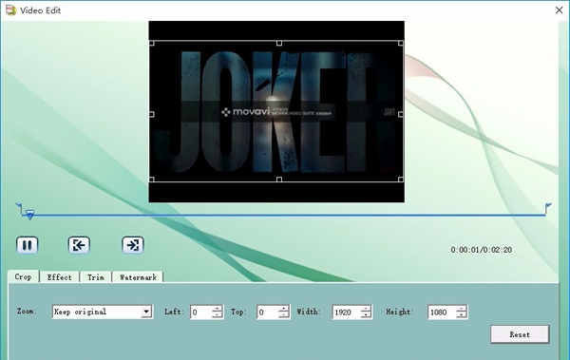Pause the video playback
This screenshot has width=570, height=360.
click(x=28, y=245)
